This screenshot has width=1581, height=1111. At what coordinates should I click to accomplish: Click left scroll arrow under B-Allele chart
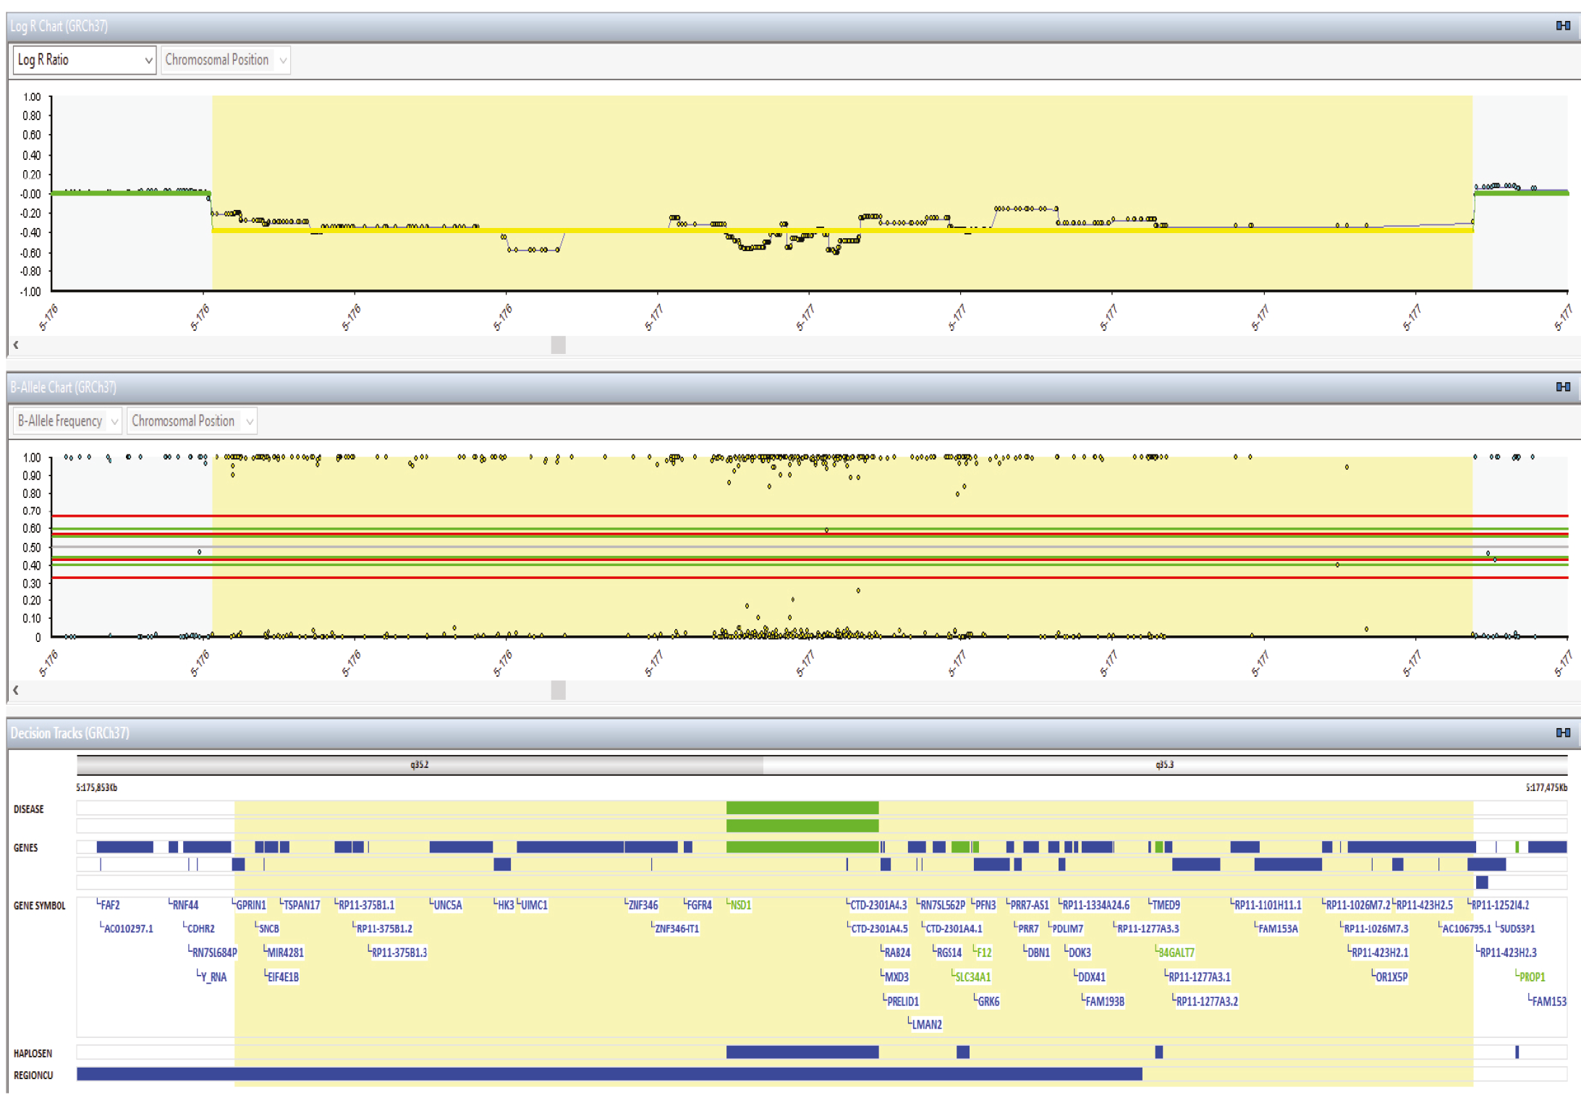(x=16, y=690)
